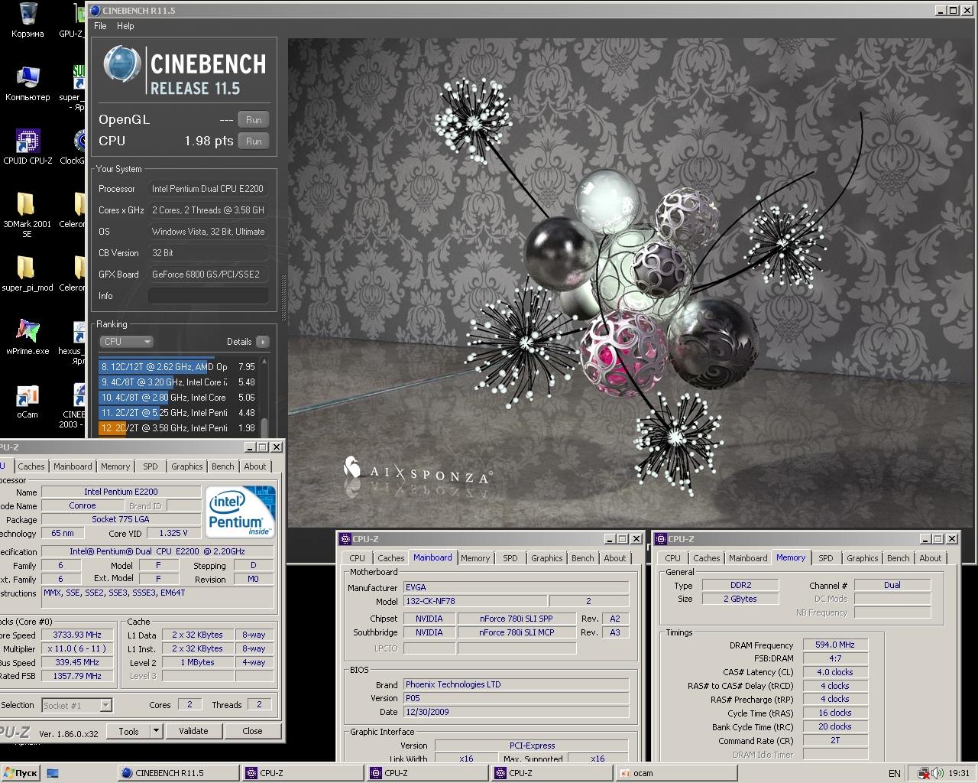The height and width of the screenshot is (783, 978).
Task: Click the Memory CPU-Z window title icon
Action: tap(662, 539)
